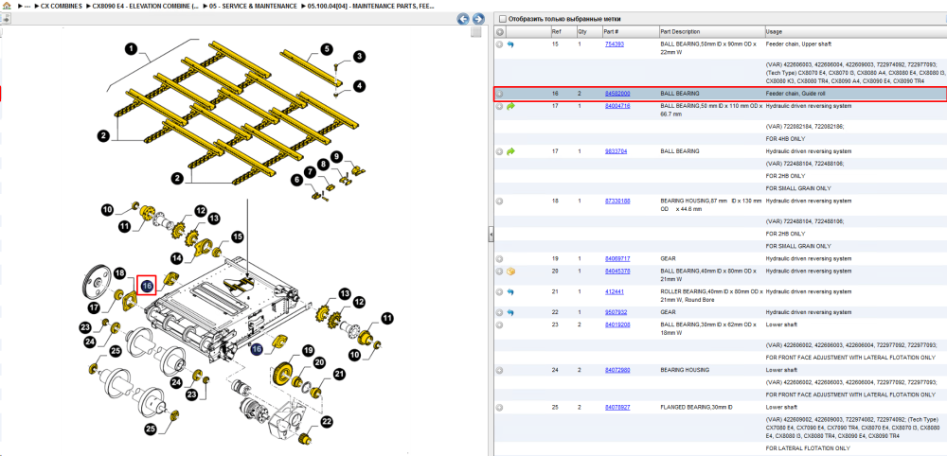Screen dimensions: 947x456
Task: Select callout 3 in the diagram
Action: click(359, 57)
